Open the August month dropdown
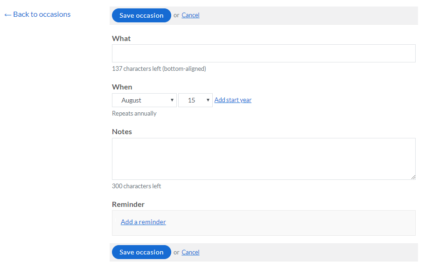Image resolution: width=425 pixels, height=267 pixels. click(144, 100)
